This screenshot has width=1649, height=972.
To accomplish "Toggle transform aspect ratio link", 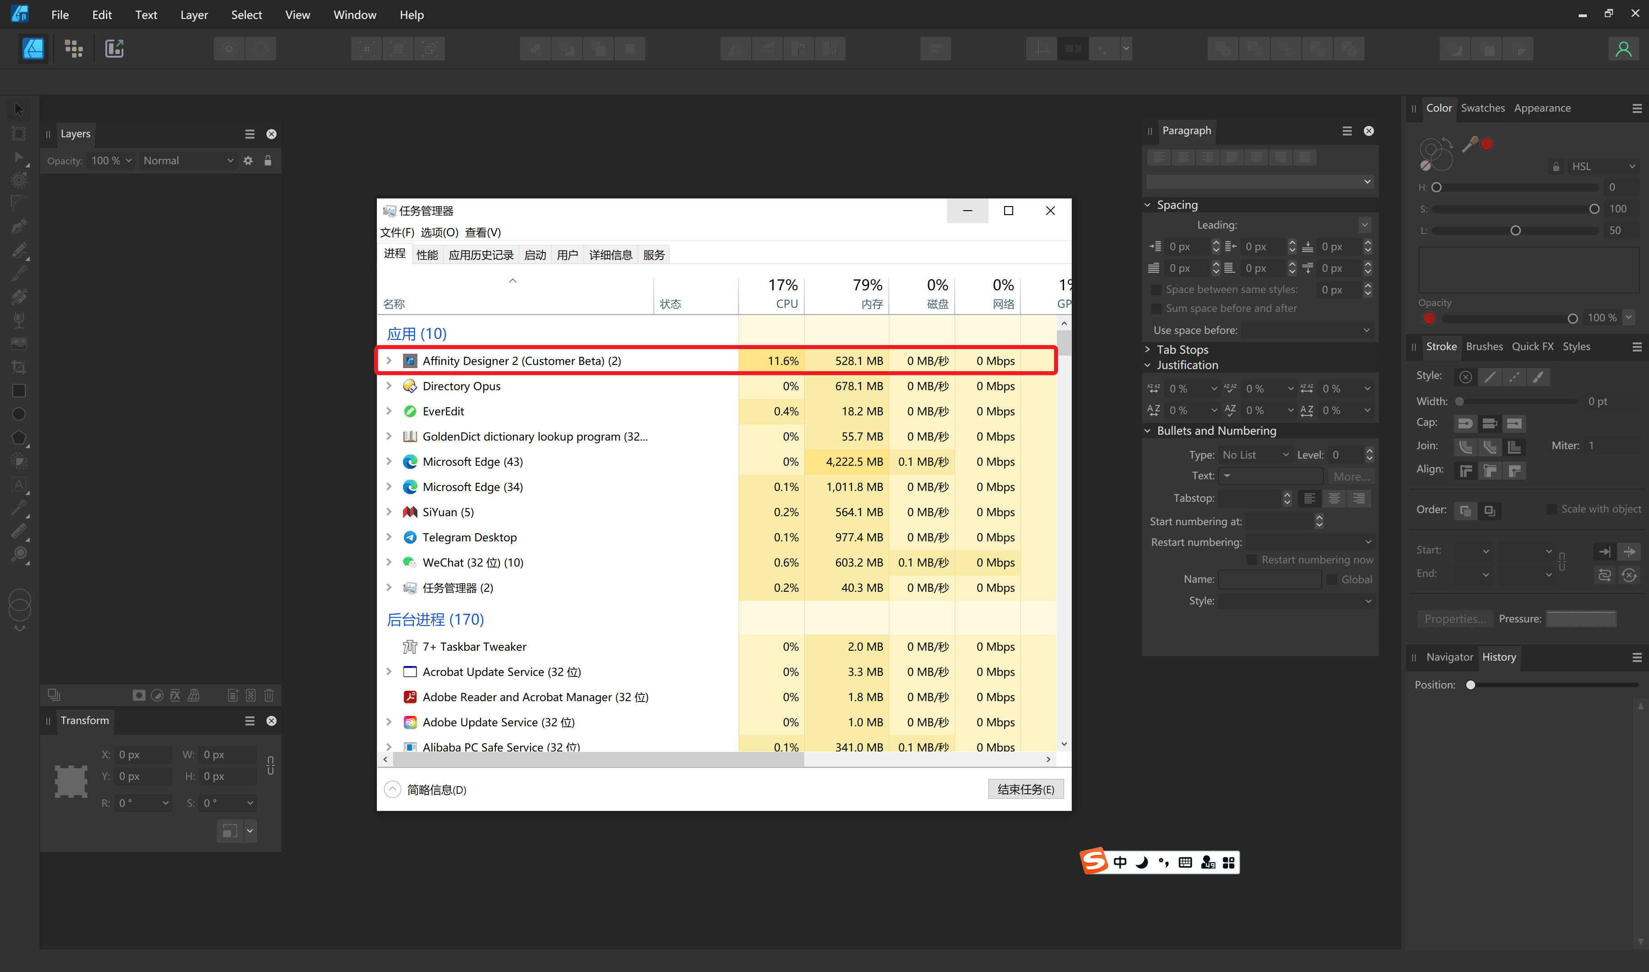I will pyautogui.click(x=270, y=765).
